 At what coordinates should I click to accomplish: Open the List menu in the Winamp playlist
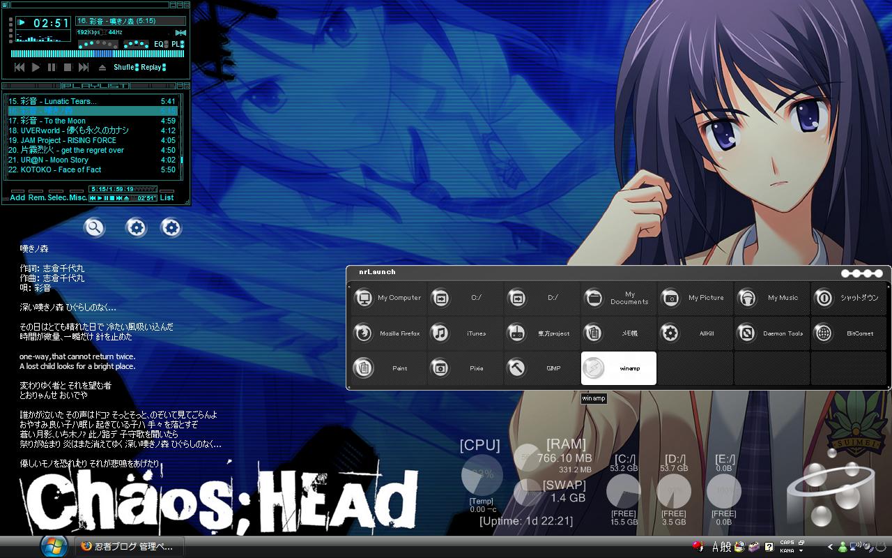[x=167, y=197]
